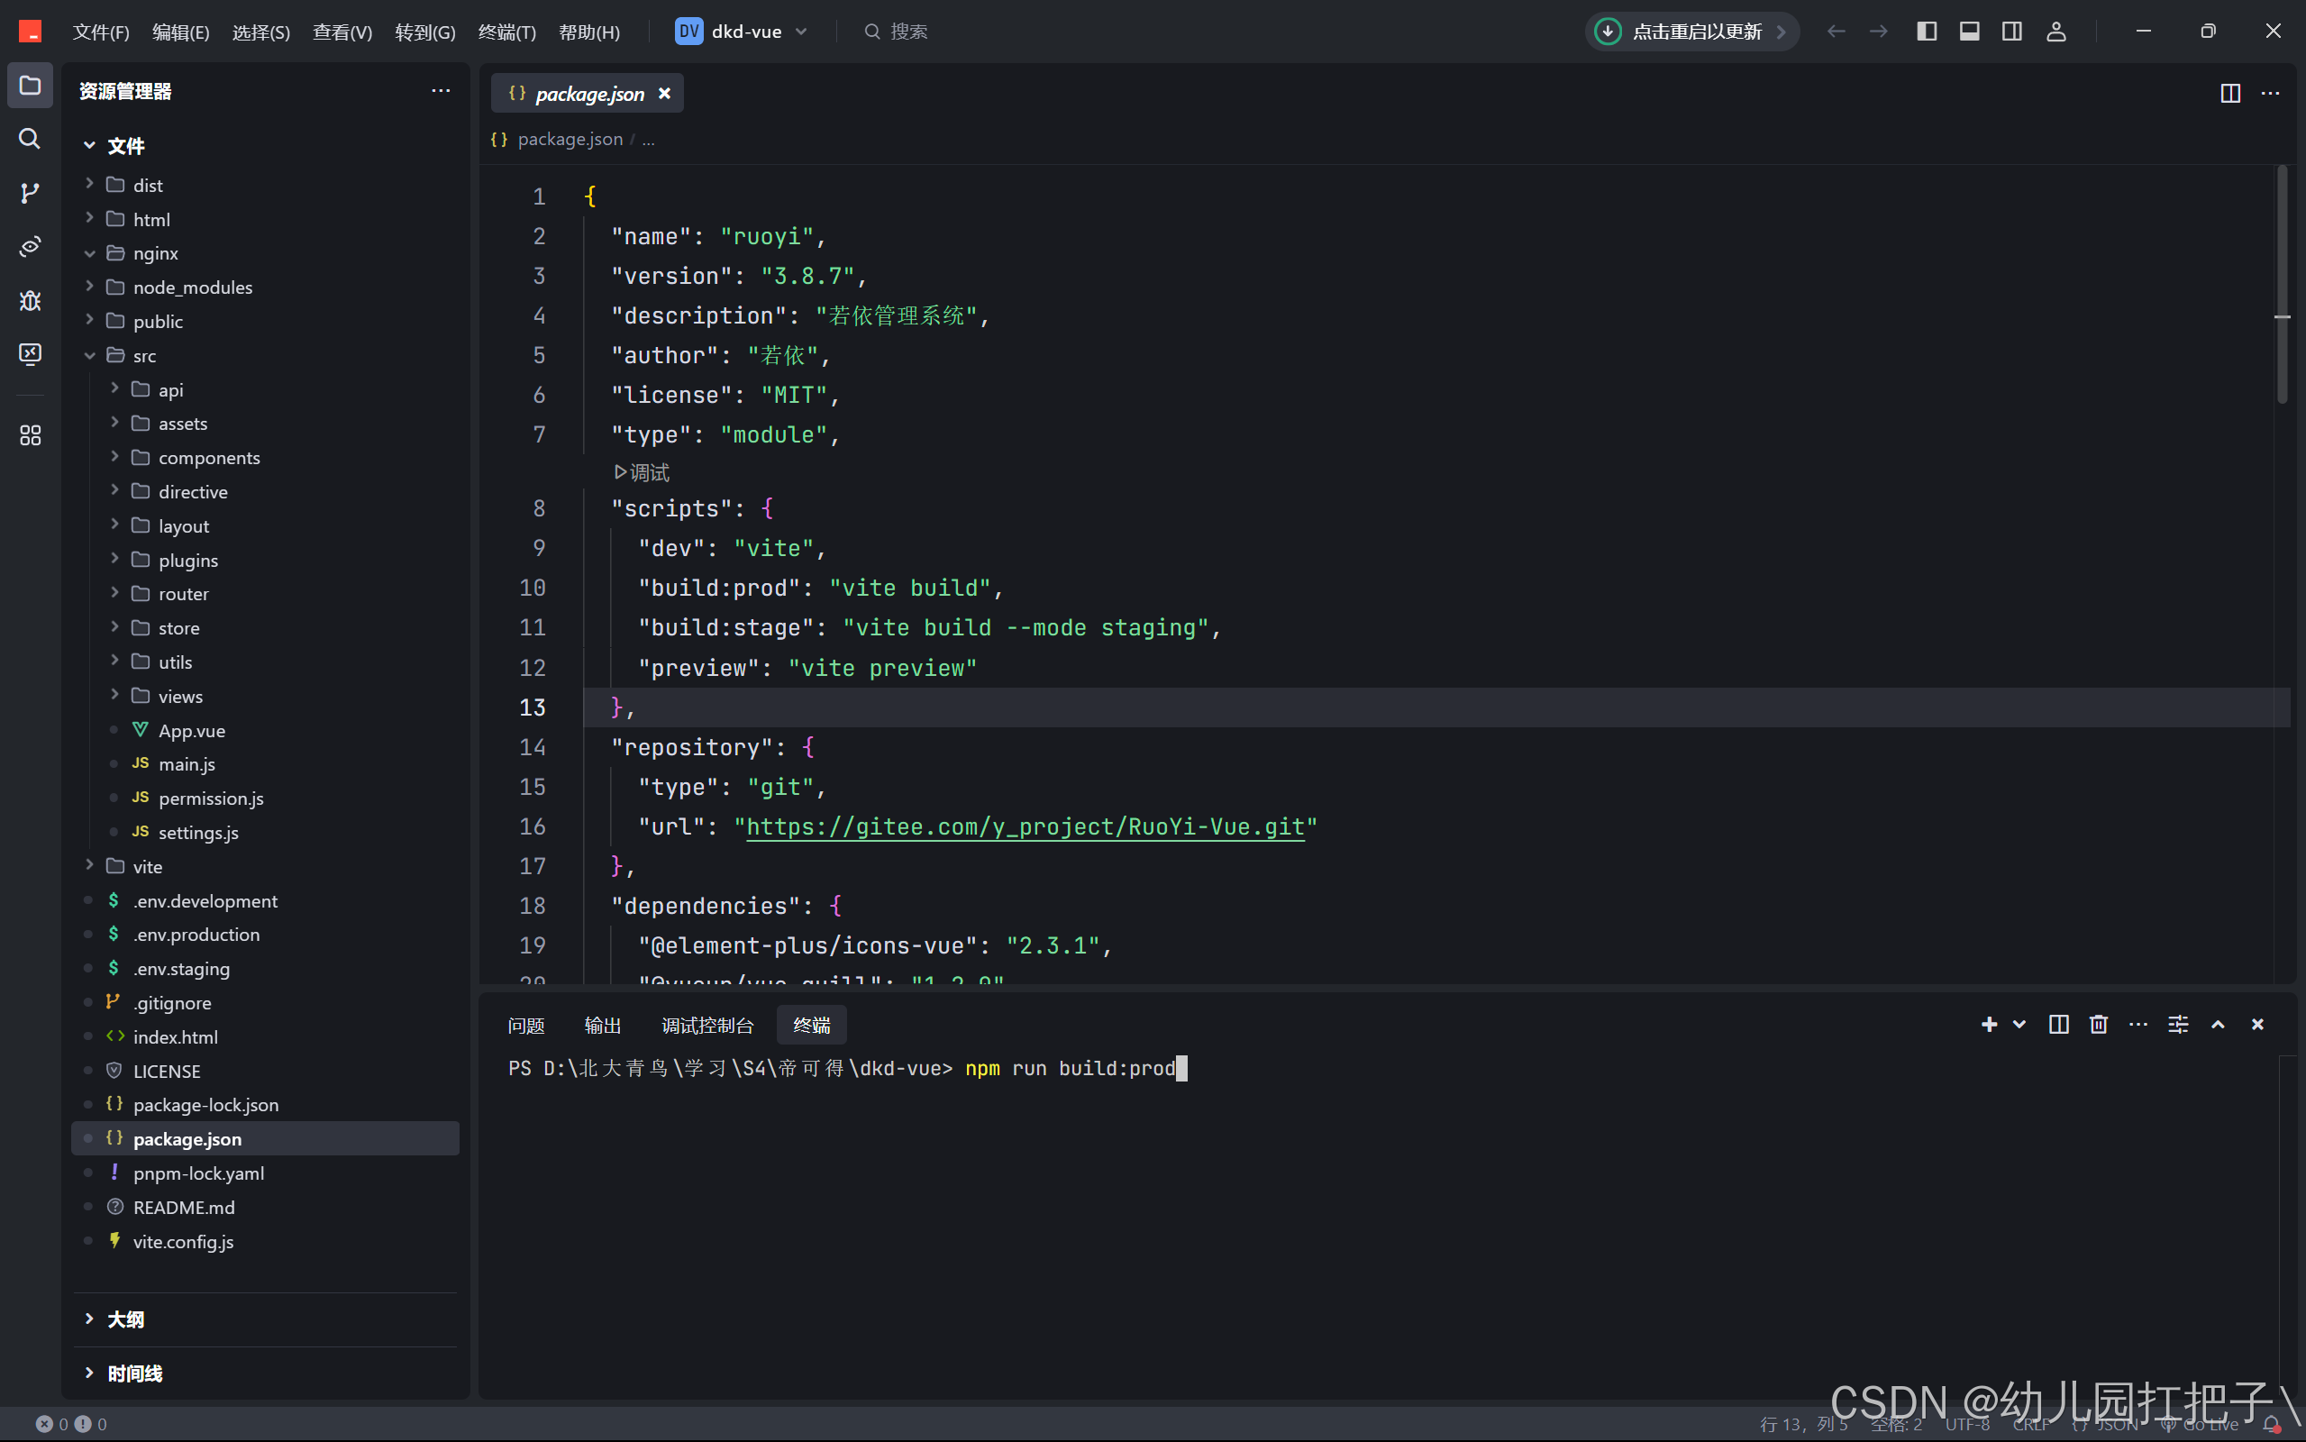Image resolution: width=2306 pixels, height=1442 pixels.
Task: Toggle the primary sidebar layout button
Action: pyautogui.click(x=1927, y=32)
